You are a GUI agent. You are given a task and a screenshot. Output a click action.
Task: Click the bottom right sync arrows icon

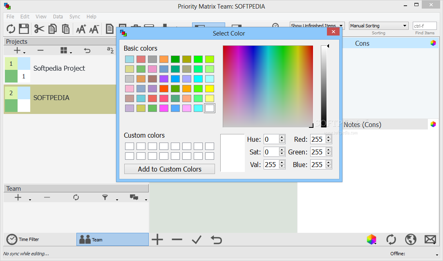point(391,239)
